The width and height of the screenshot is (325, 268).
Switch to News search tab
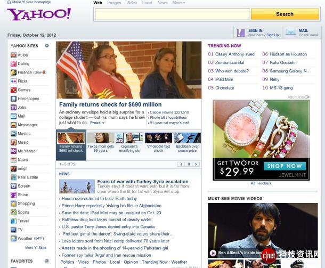(162, 3)
